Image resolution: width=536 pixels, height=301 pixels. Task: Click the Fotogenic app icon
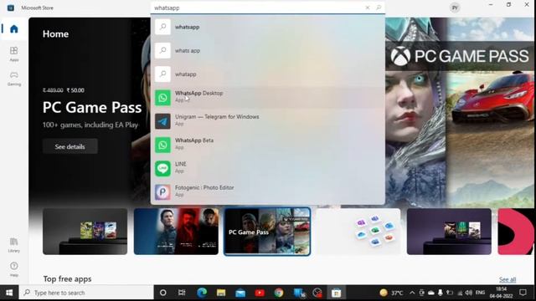[162, 192]
